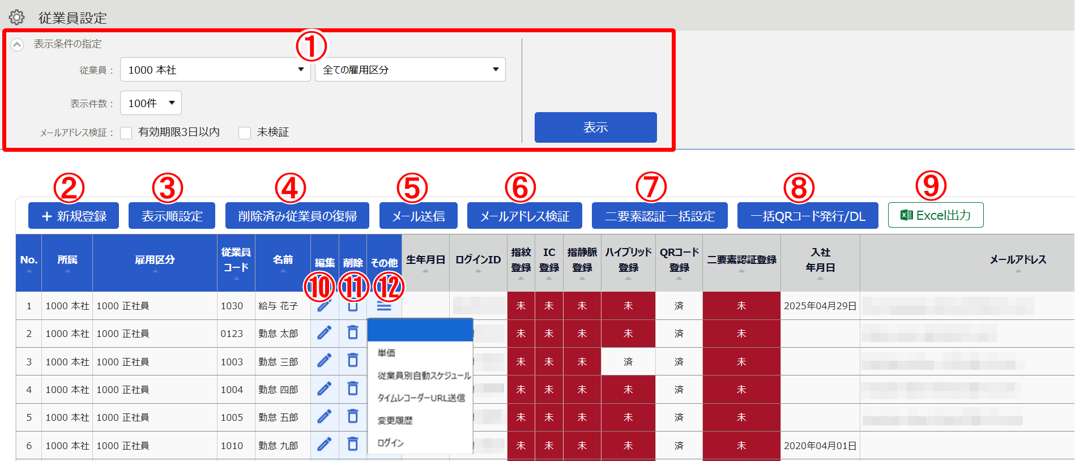Sort the table by the メールアドレス column
Image resolution: width=1075 pixels, height=461 pixels.
coord(1018,271)
